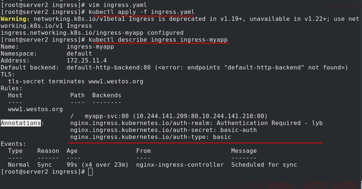Click the default namespace value
Image resolution: width=362 pixels, height=189 pixels.
pos(79,54)
